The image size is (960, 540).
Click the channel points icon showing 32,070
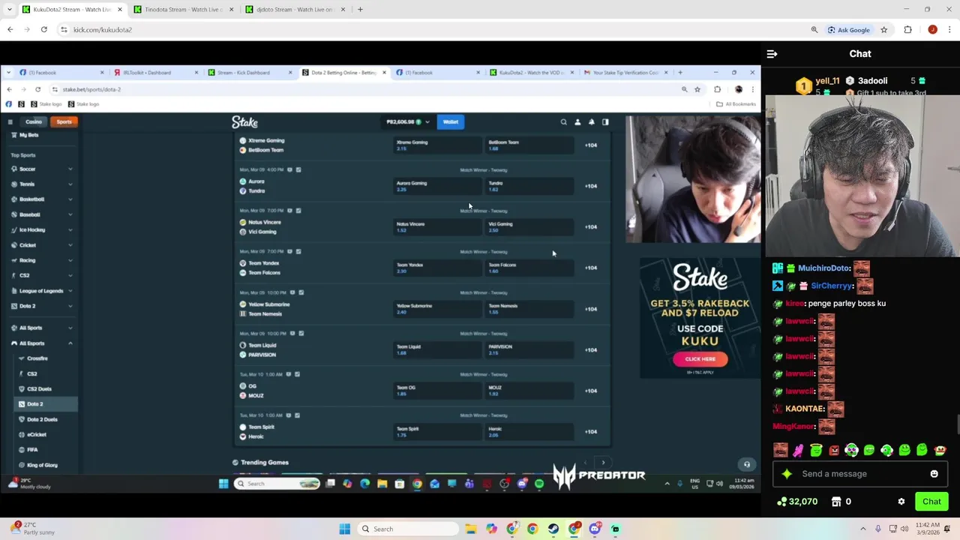782,502
